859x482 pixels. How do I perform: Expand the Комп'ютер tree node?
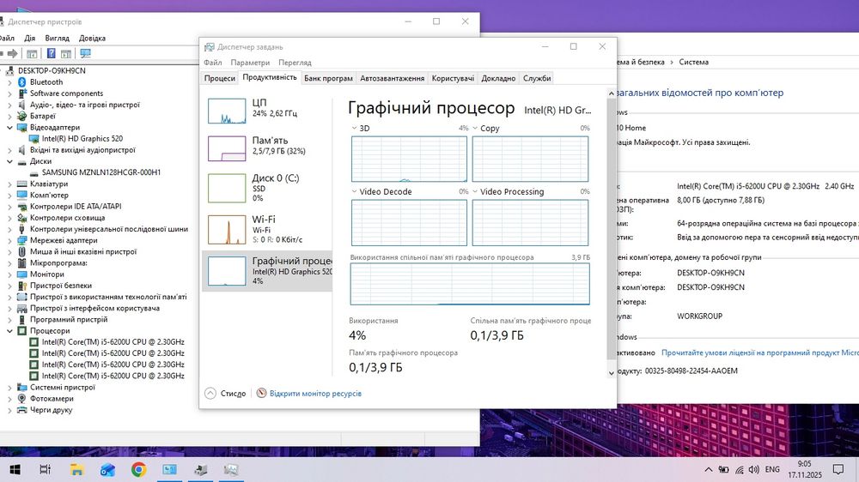click(x=9, y=196)
